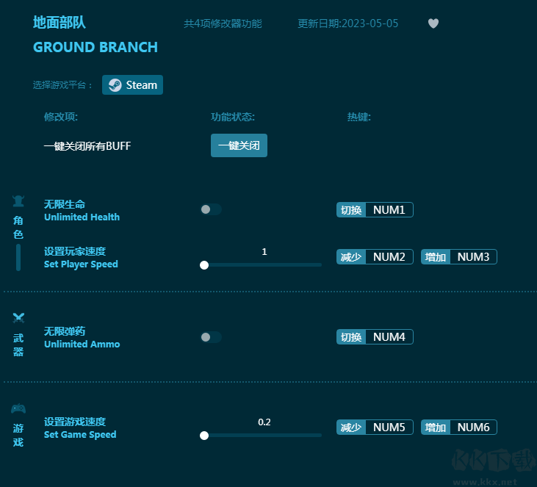The width and height of the screenshot is (537, 487).
Task: Click the 游戏 category label
Action: pyautogui.click(x=18, y=435)
